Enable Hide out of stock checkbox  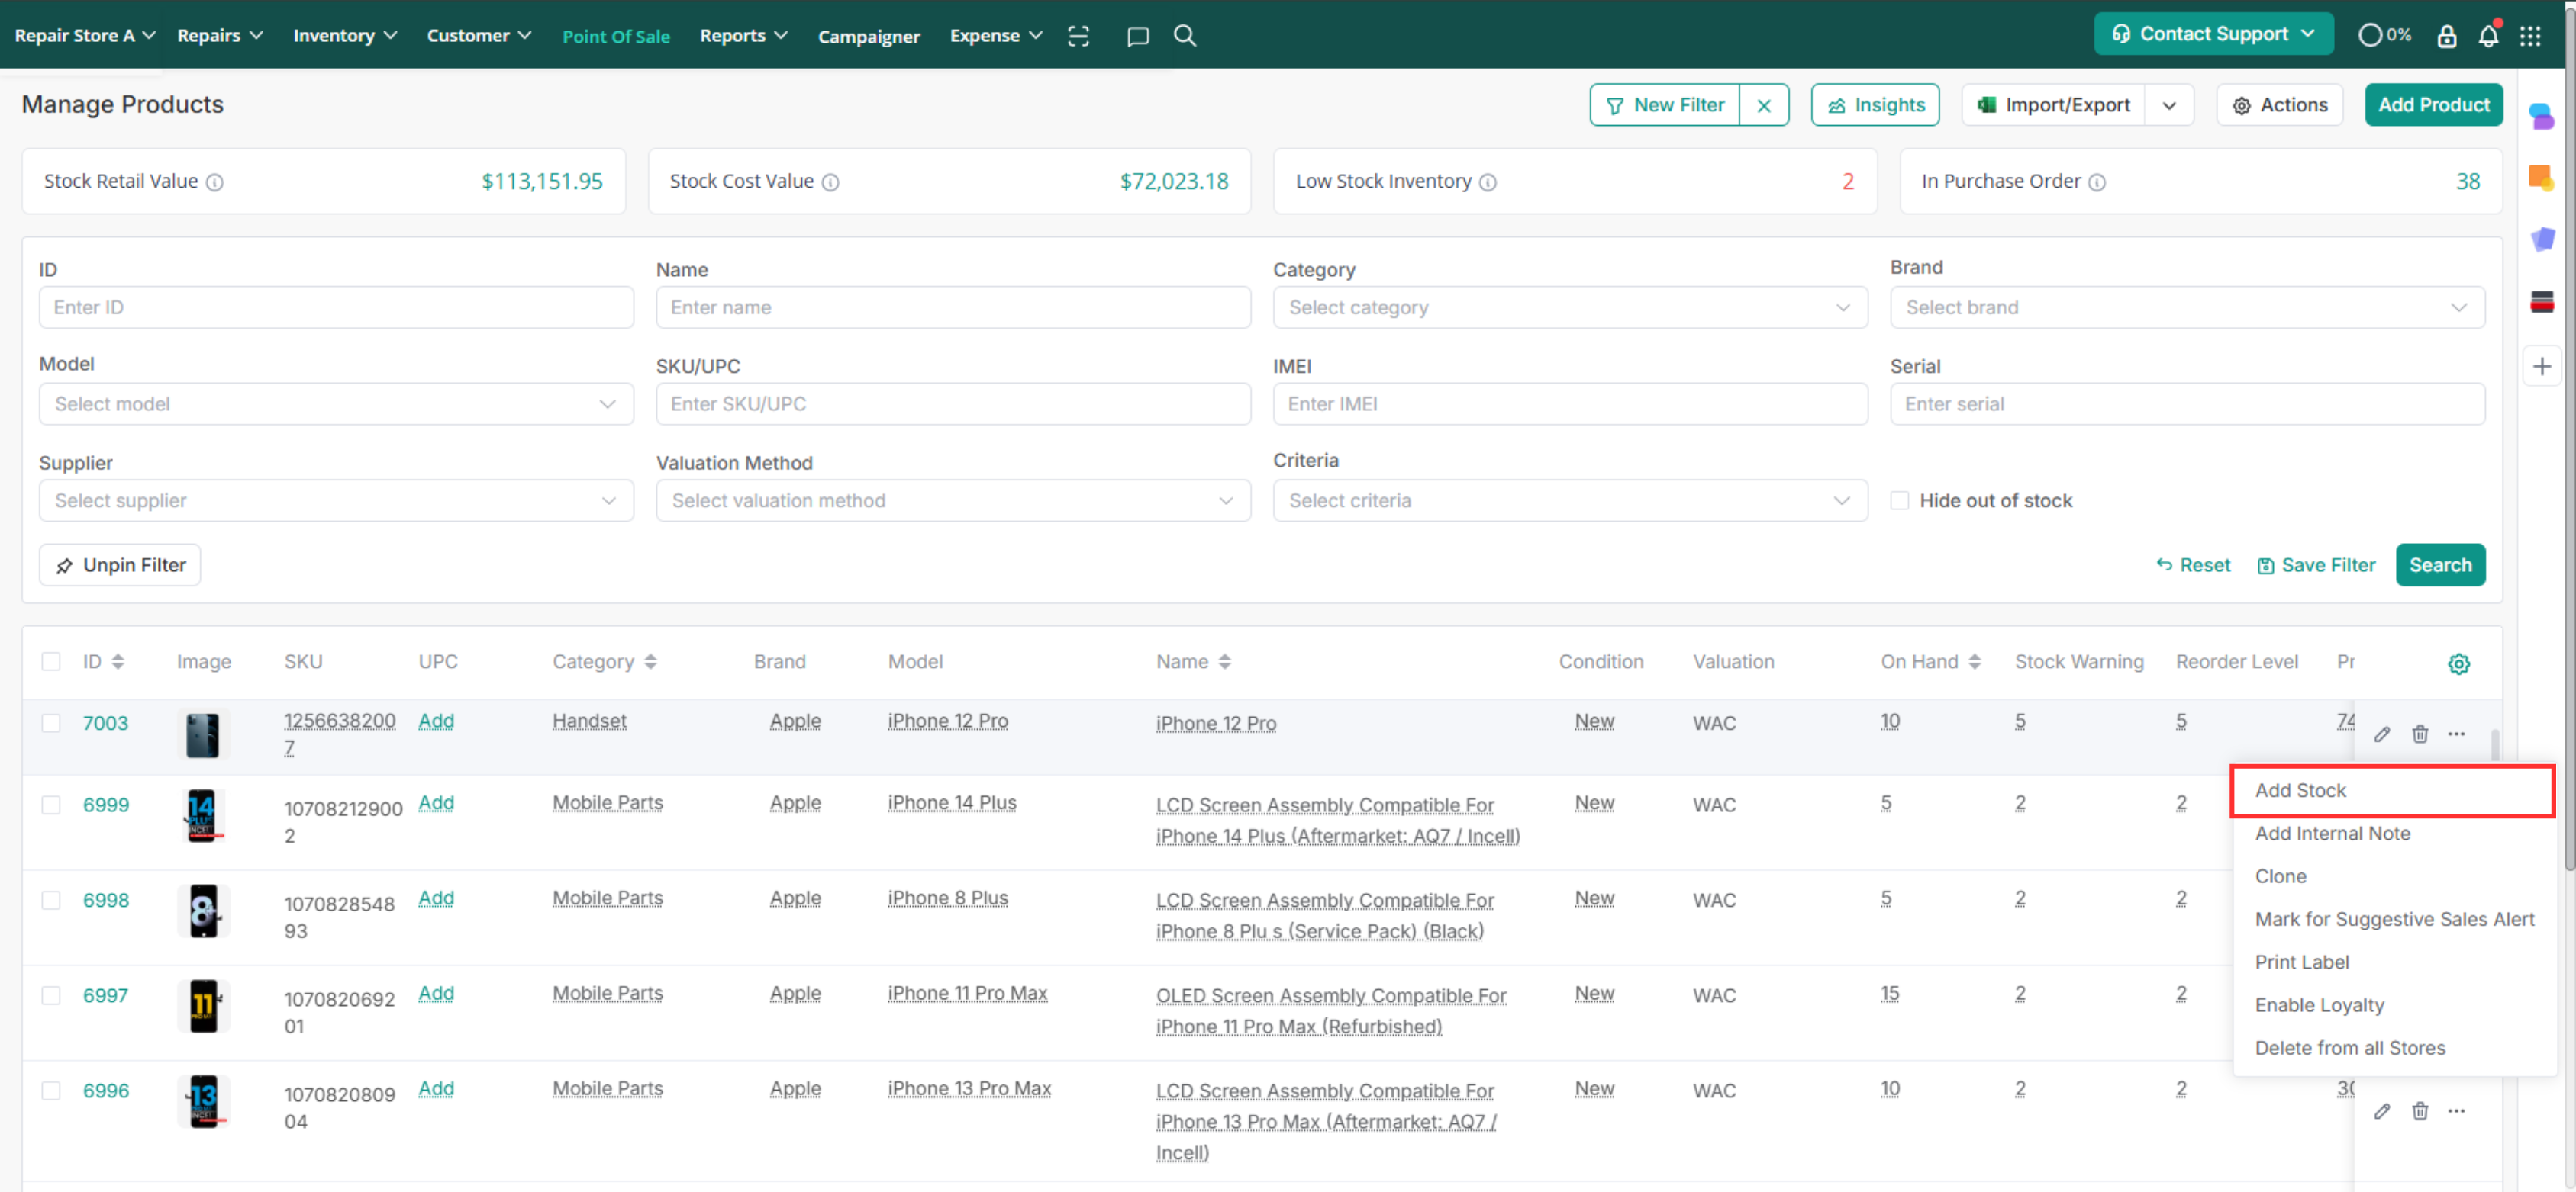(1899, 500)
